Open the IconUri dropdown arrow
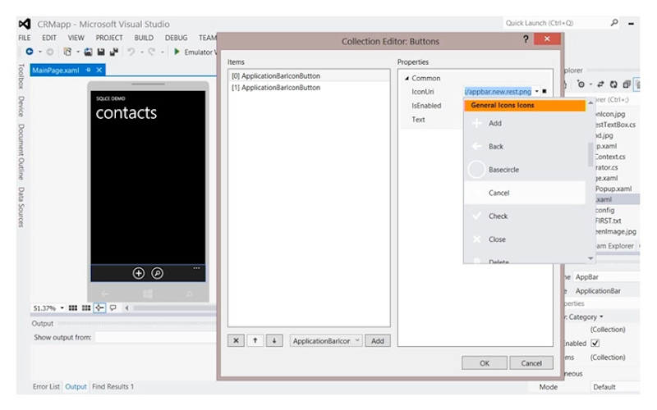 536,91
